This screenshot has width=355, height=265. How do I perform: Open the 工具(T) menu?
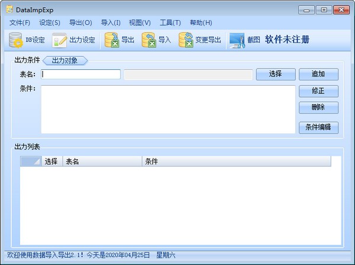click(170, 22)
